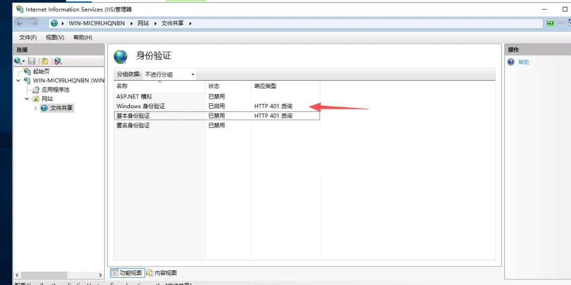The width and height of the screenshot is (571, 285).
Task: Click the delete connection icon with red x
Action: (x=58, y=61)
